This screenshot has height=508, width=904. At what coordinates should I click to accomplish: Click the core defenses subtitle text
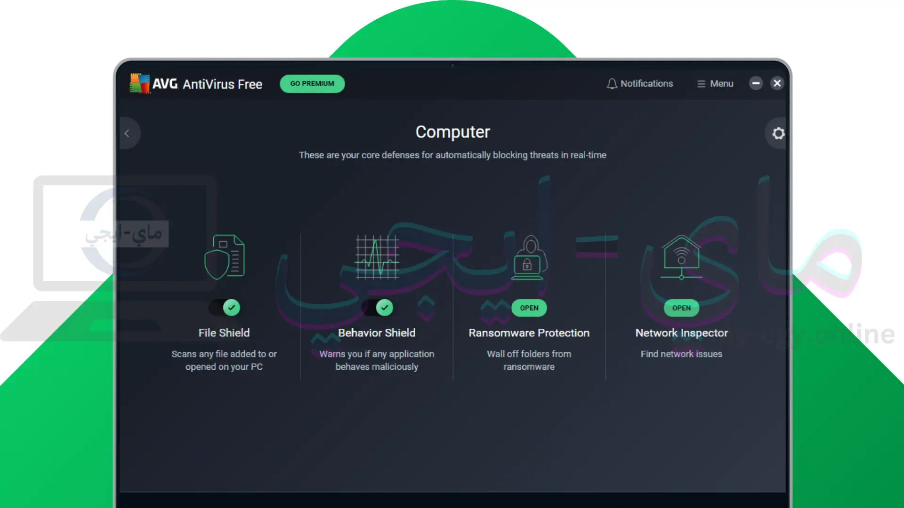pos(452,155)
